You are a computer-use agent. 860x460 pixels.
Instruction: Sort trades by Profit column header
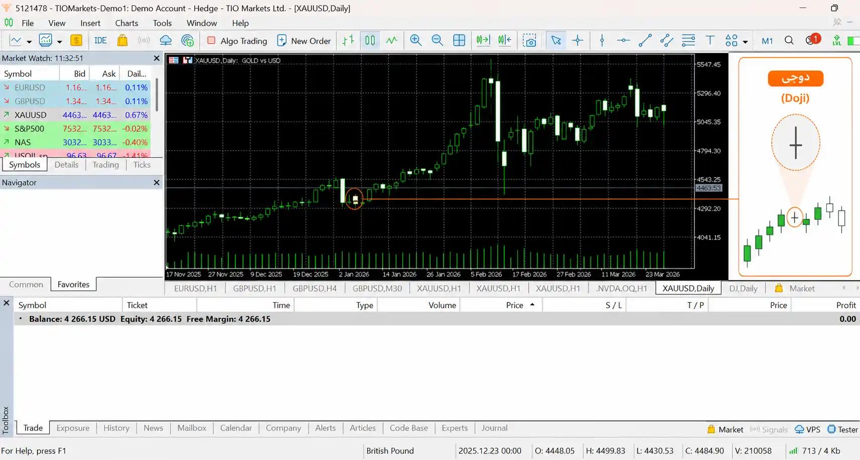[825, 305]
